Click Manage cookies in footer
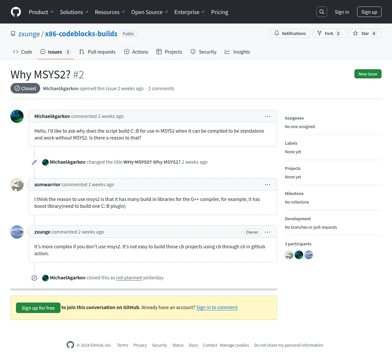The width and height of the screenshot is (392, 362). click(235, 345)
